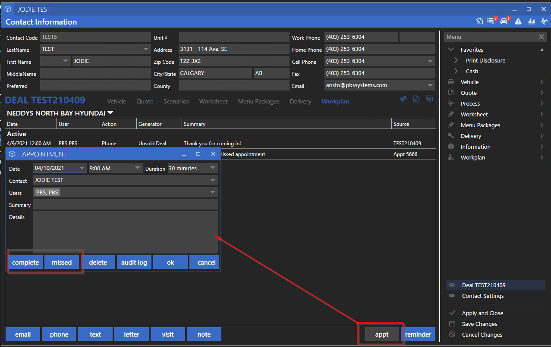The image size is (551, 347).
Task: Click the process figure icon in header
Action: click(545, 21)
